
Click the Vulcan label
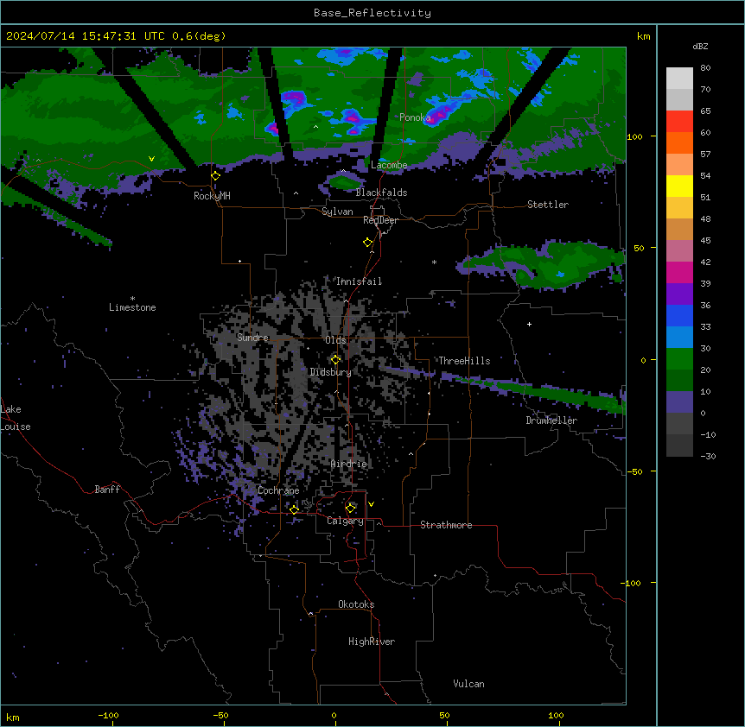tap(468, 684)
